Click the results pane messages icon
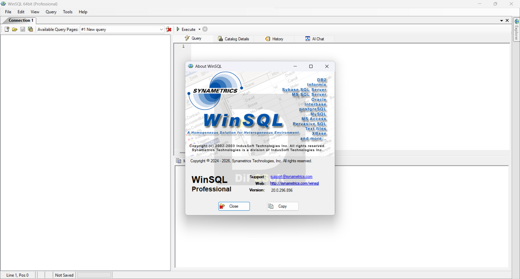This screenshot has width=520, height=279. point(178,161)
